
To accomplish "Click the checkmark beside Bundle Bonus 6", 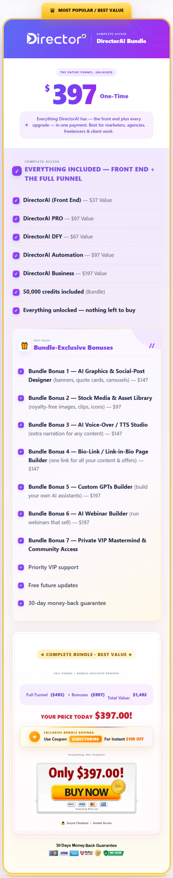I will (x=21, y=514).
